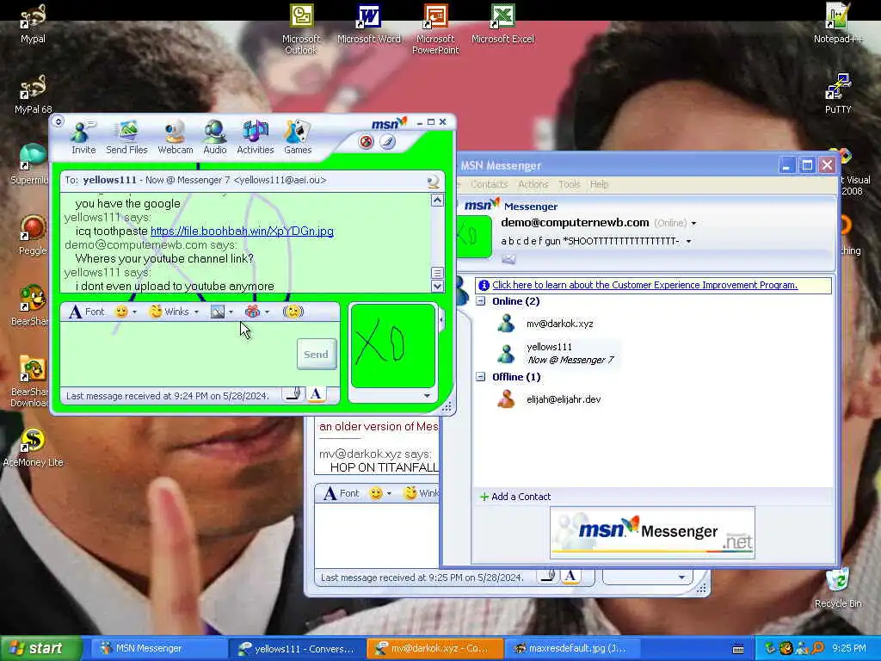Click my green XO display picture in the chat
The width and height of the screenshot is (881, 661).
pos(392,345)
